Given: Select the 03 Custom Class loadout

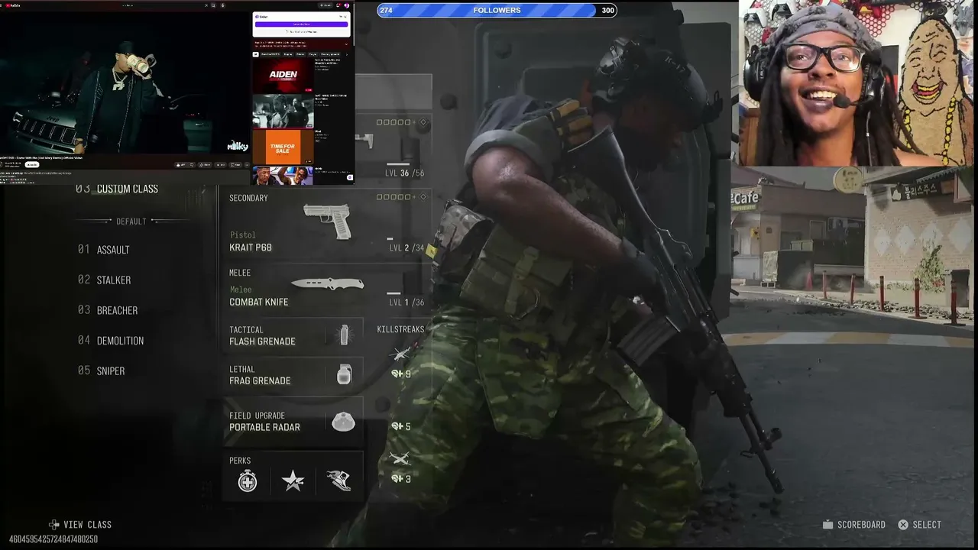Looking at the screenshot, I should coord(117,189).
